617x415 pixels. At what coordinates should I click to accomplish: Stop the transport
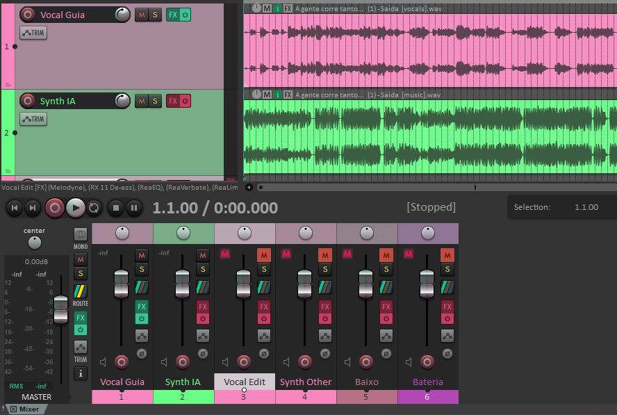click(115, 208)
